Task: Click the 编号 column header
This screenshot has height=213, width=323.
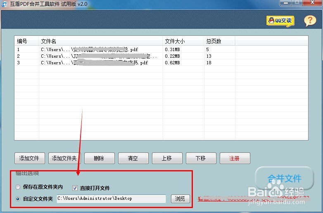Action: pos(26,41)
